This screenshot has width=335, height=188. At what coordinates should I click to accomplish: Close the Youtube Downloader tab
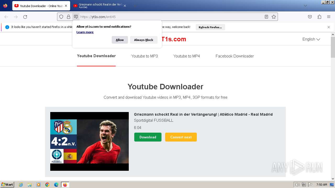click(x=66, y=6)
